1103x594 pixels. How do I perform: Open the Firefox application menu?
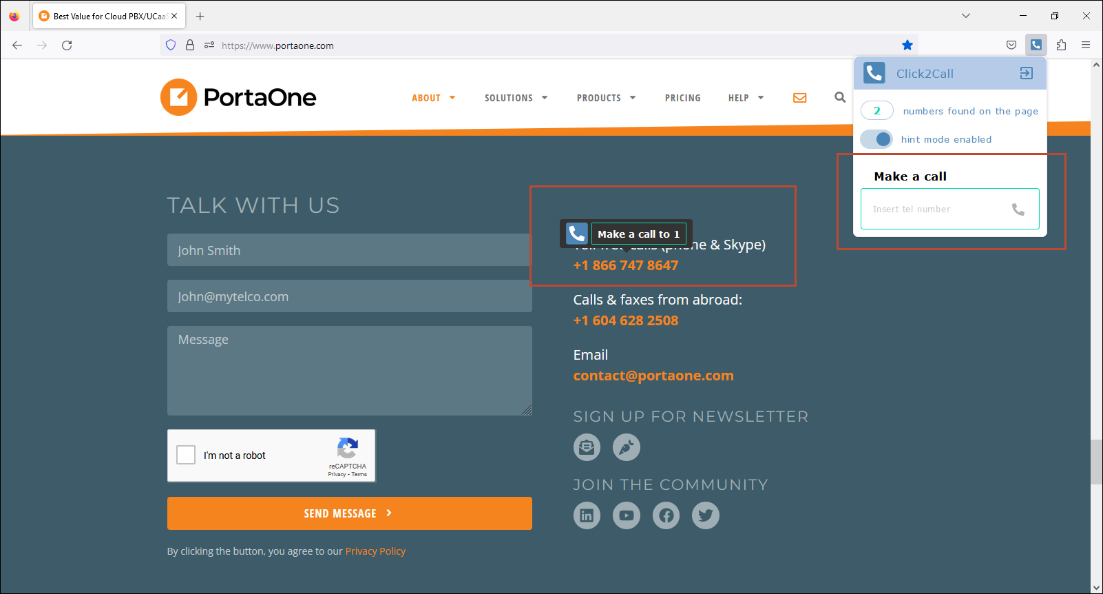coord(1086,45)
